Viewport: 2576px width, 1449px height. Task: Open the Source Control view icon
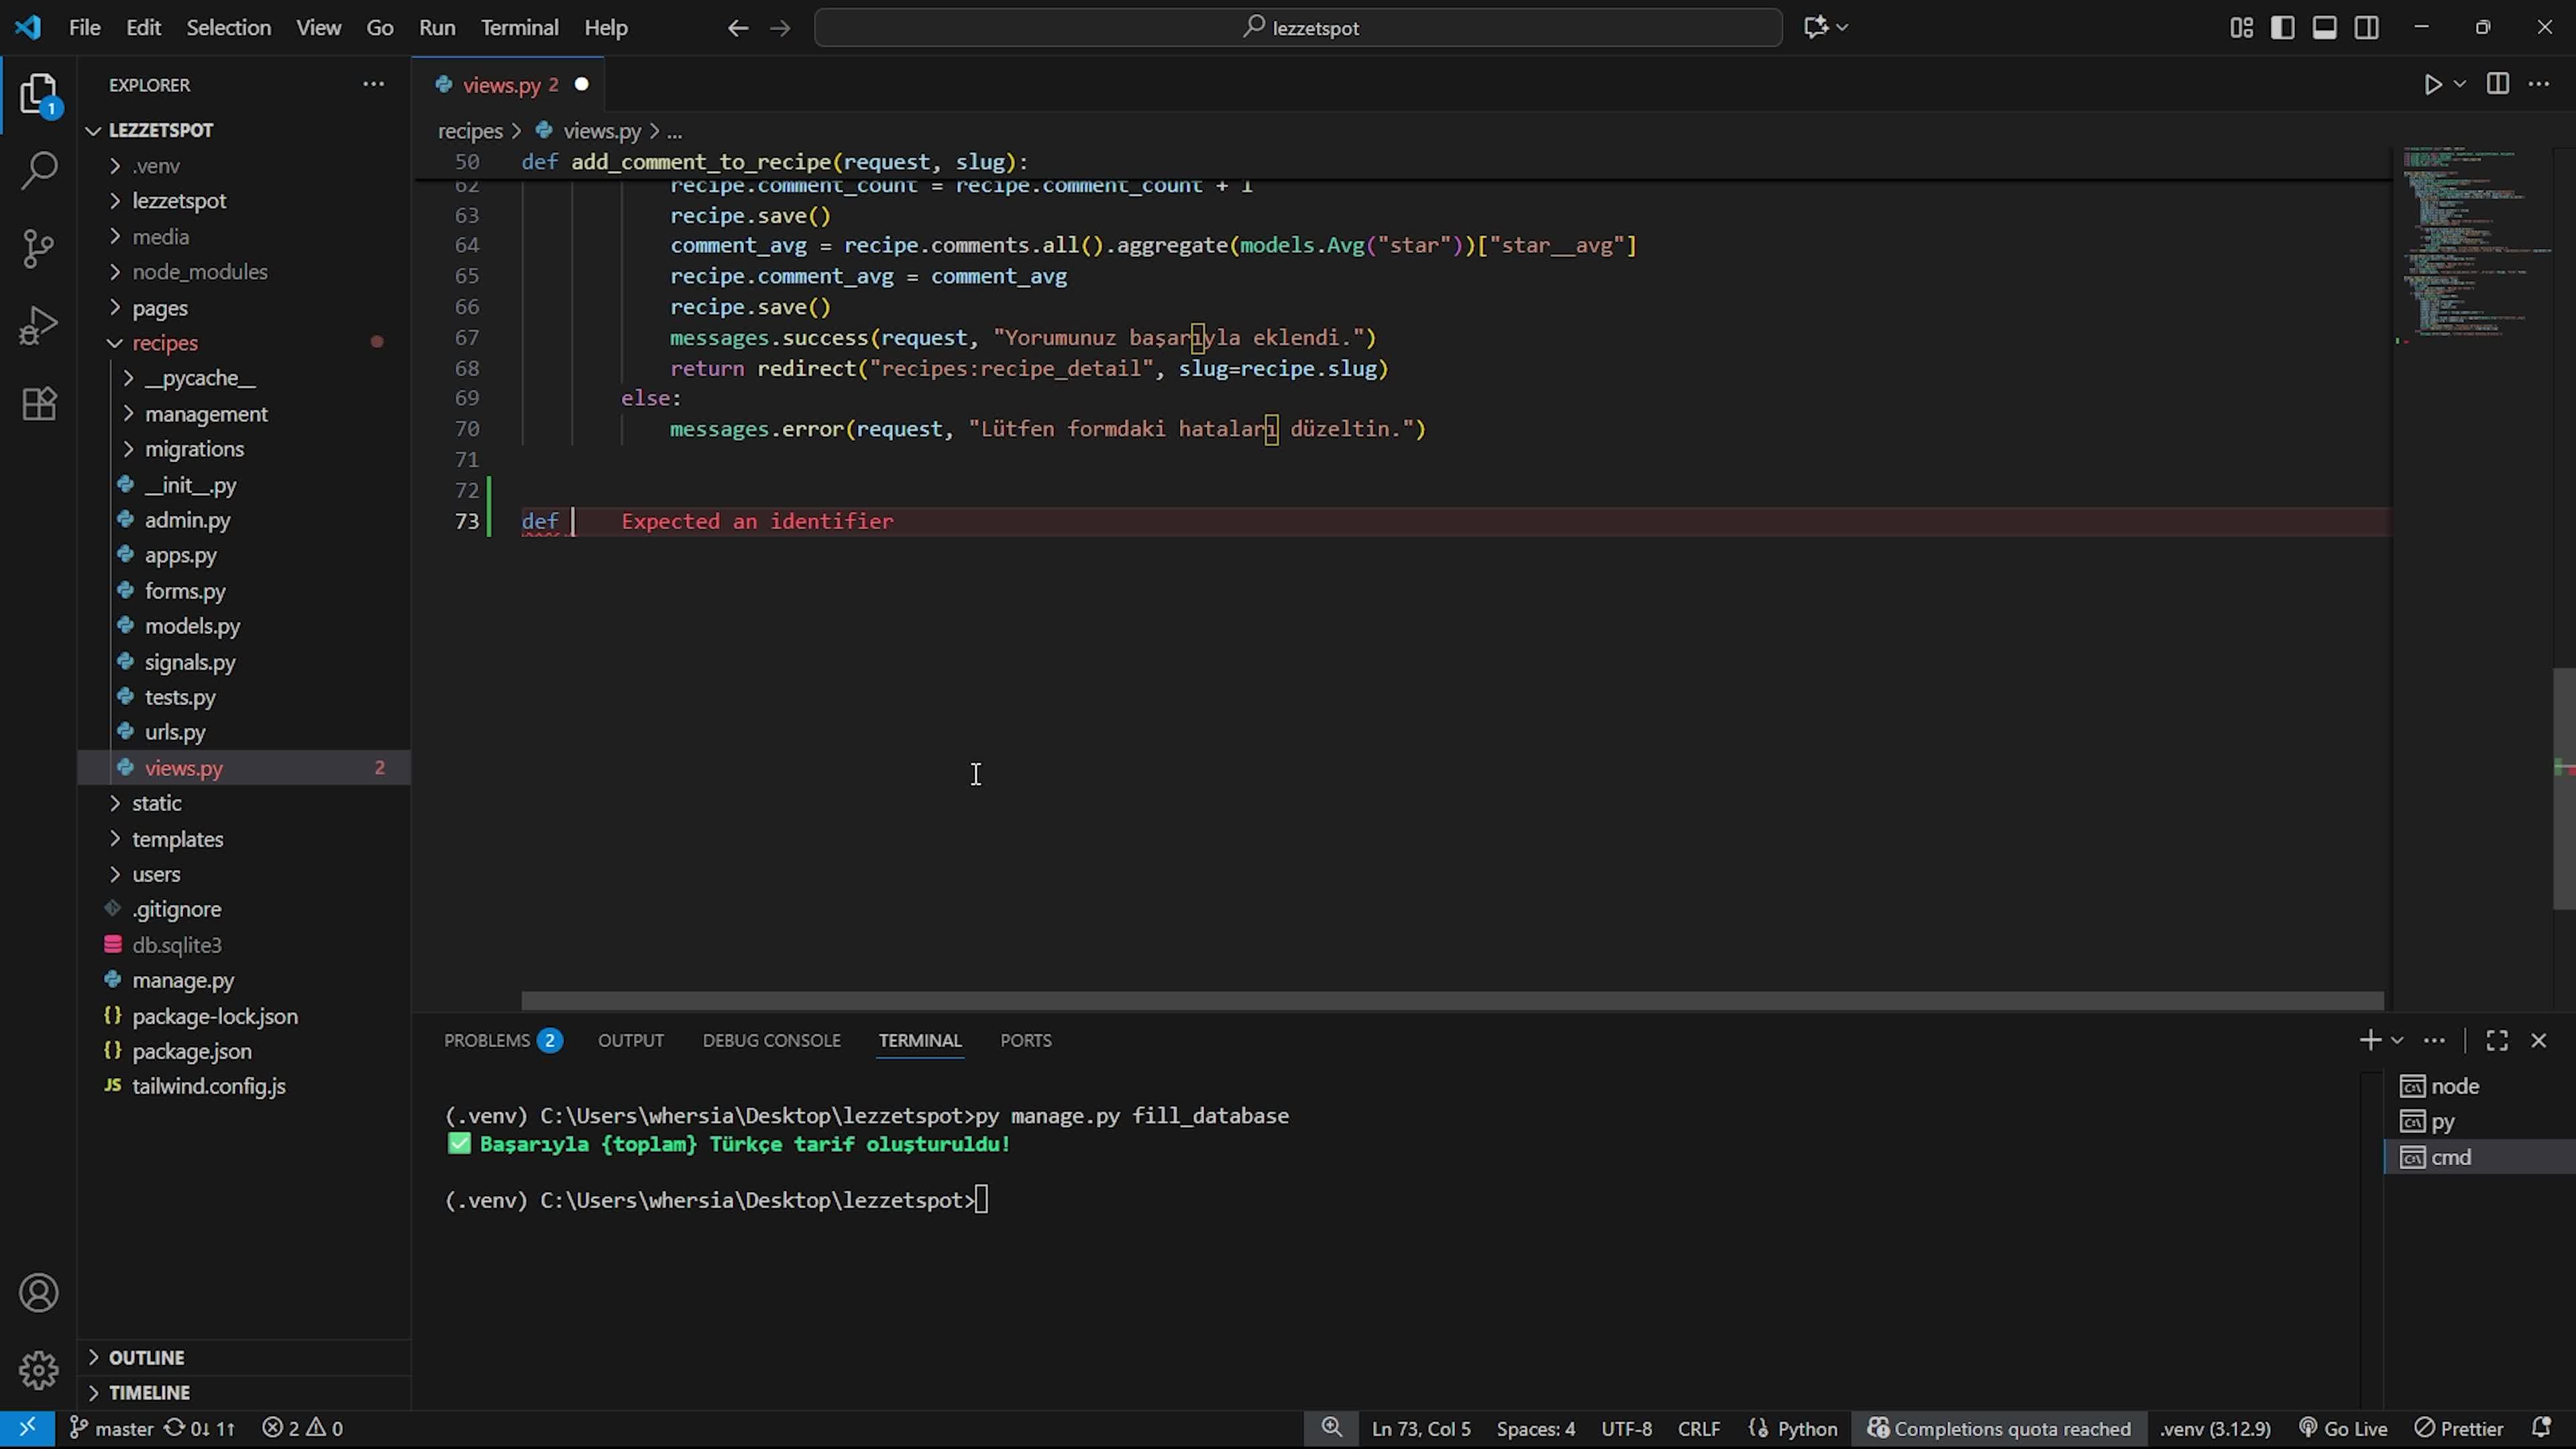pos(39,248)
